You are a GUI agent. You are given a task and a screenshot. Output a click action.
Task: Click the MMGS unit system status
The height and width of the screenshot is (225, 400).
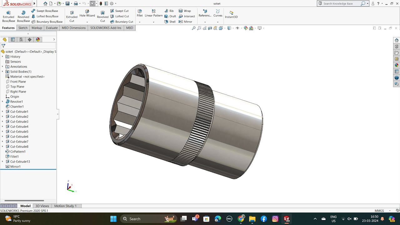(379, 211)
